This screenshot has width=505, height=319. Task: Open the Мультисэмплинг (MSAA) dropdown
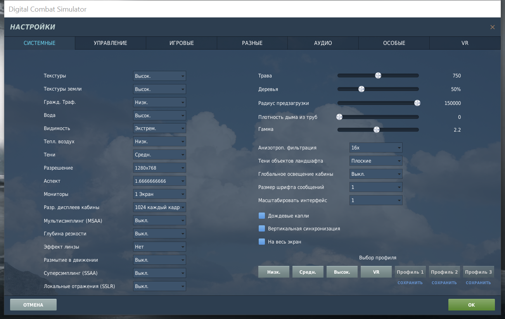point(159,221)
